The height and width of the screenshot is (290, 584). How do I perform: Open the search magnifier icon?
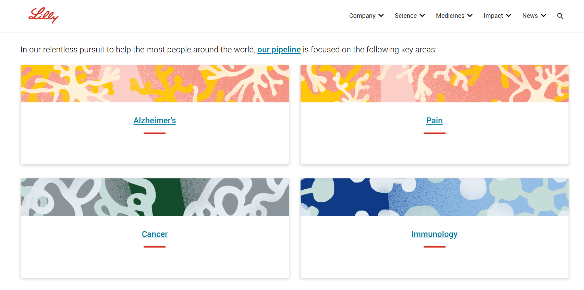pos(560,16)
